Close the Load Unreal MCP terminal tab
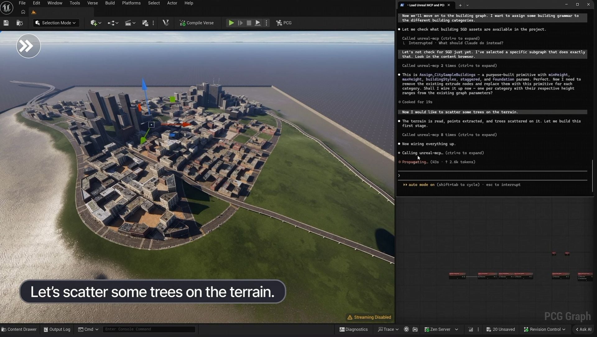 [x=449, y=5]
